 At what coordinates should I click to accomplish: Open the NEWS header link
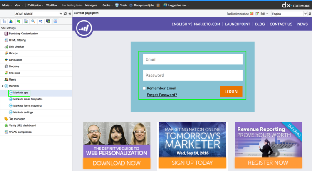[x=302, y=24]
